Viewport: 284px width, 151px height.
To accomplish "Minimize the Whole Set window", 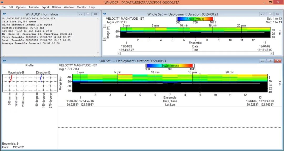I will click(x=262, y=14).
